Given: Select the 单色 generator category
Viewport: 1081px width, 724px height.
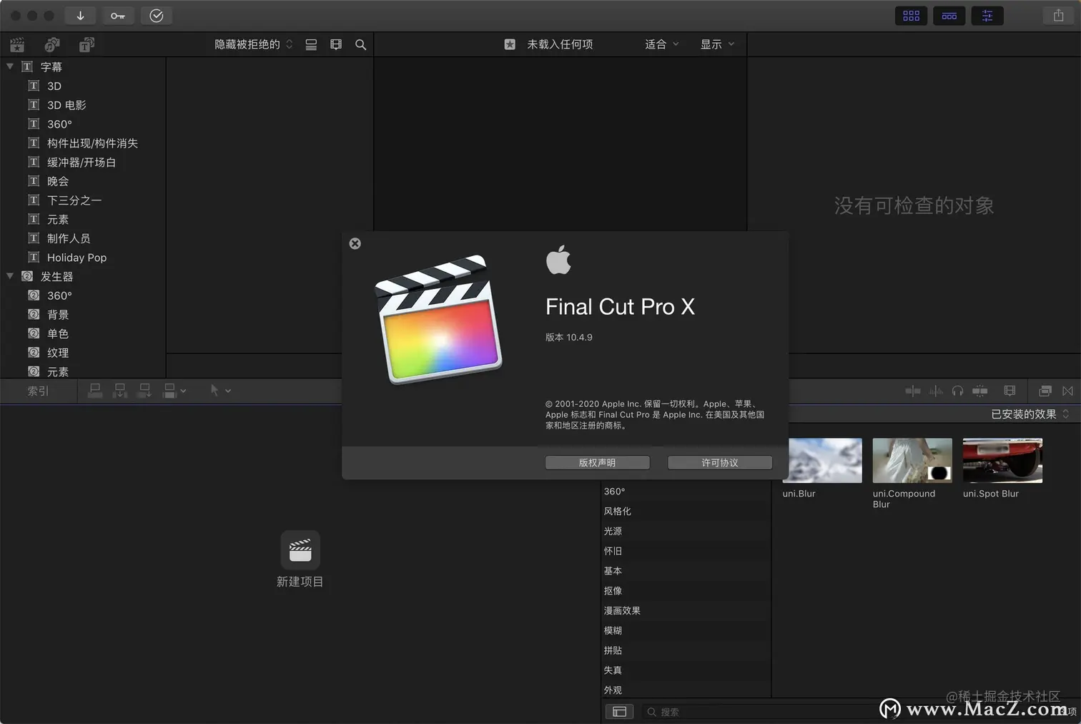Looking at the screenshot, I should (x=58, y=333).
